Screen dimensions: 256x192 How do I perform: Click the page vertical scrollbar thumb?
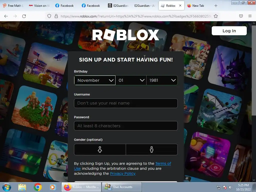pyautogui.click(x=254, y=70)
